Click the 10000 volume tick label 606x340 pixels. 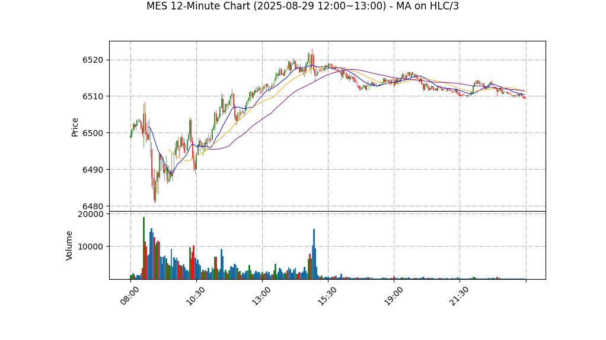coord(91,247)
